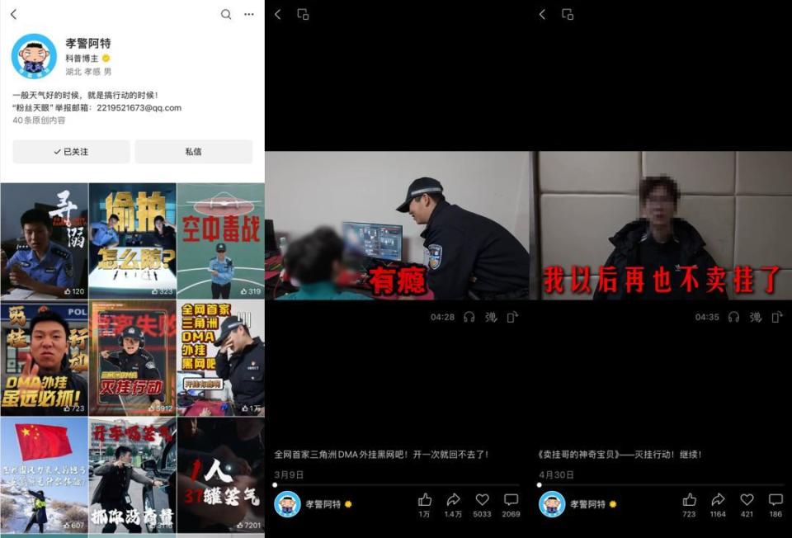The image size is (792, 538).
Task: Open the 空中毒战 video thumbnail
Action: [x=221, y=240]
